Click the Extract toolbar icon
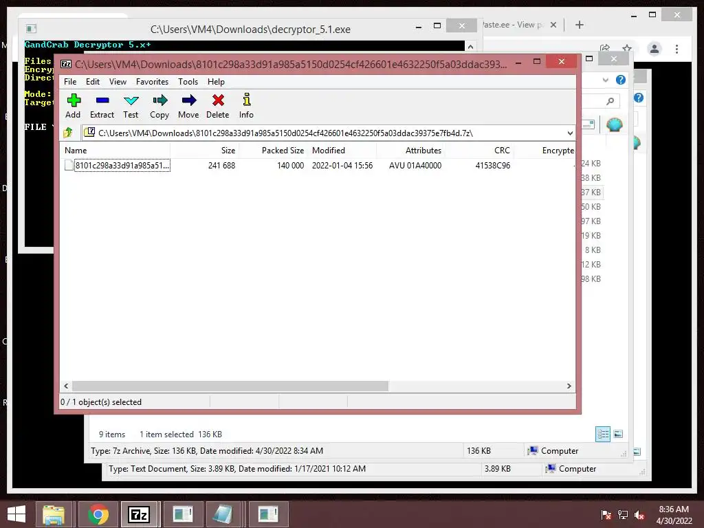The height and width of the screenshot is (528, 704). (102, 100)
